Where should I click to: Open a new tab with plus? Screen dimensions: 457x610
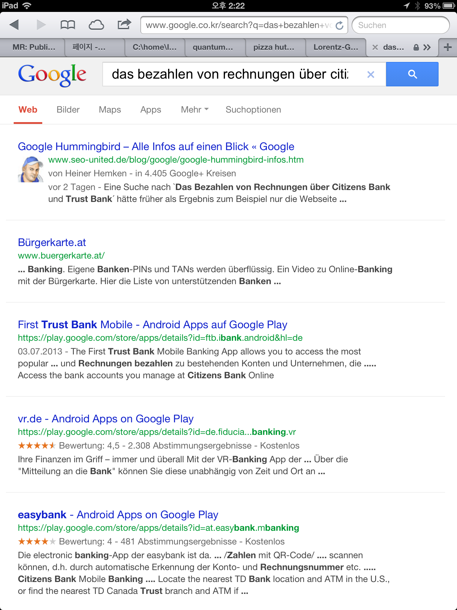click(447, 47)
